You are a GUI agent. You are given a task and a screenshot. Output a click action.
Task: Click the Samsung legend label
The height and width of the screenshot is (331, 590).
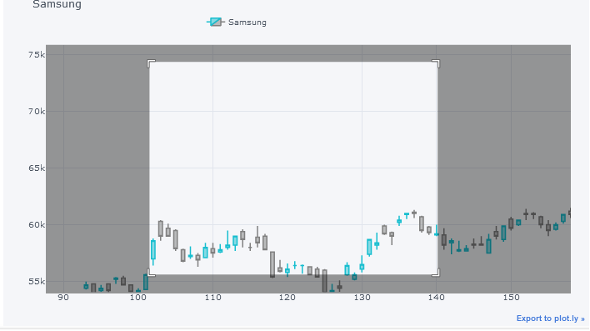247,23
